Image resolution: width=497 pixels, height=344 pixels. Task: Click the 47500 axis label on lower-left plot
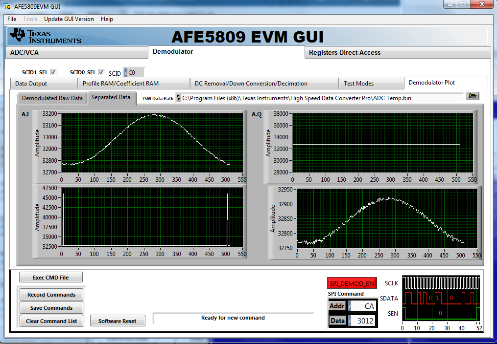pyautogui.click(x=50, y=188)
